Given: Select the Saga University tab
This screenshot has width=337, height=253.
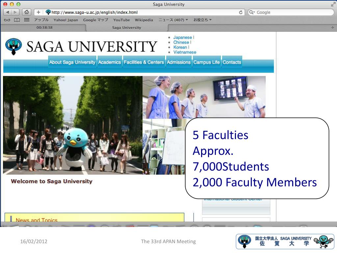Looking at the screenshot, I should (127, 28).
